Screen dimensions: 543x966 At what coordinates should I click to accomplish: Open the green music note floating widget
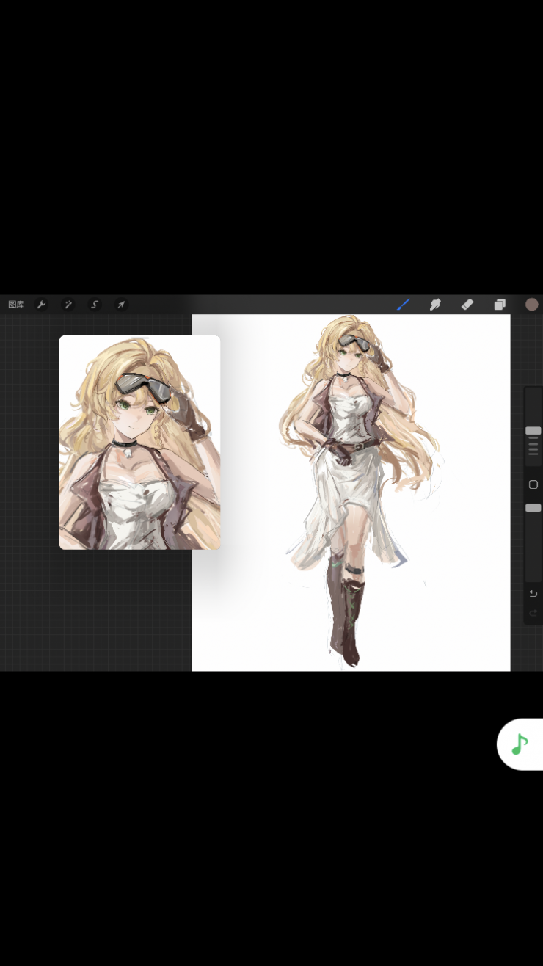pos(520,744)
